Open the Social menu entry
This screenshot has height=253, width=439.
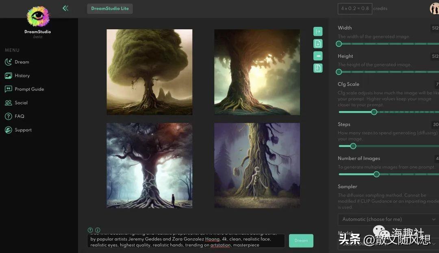tap(21, 103)
